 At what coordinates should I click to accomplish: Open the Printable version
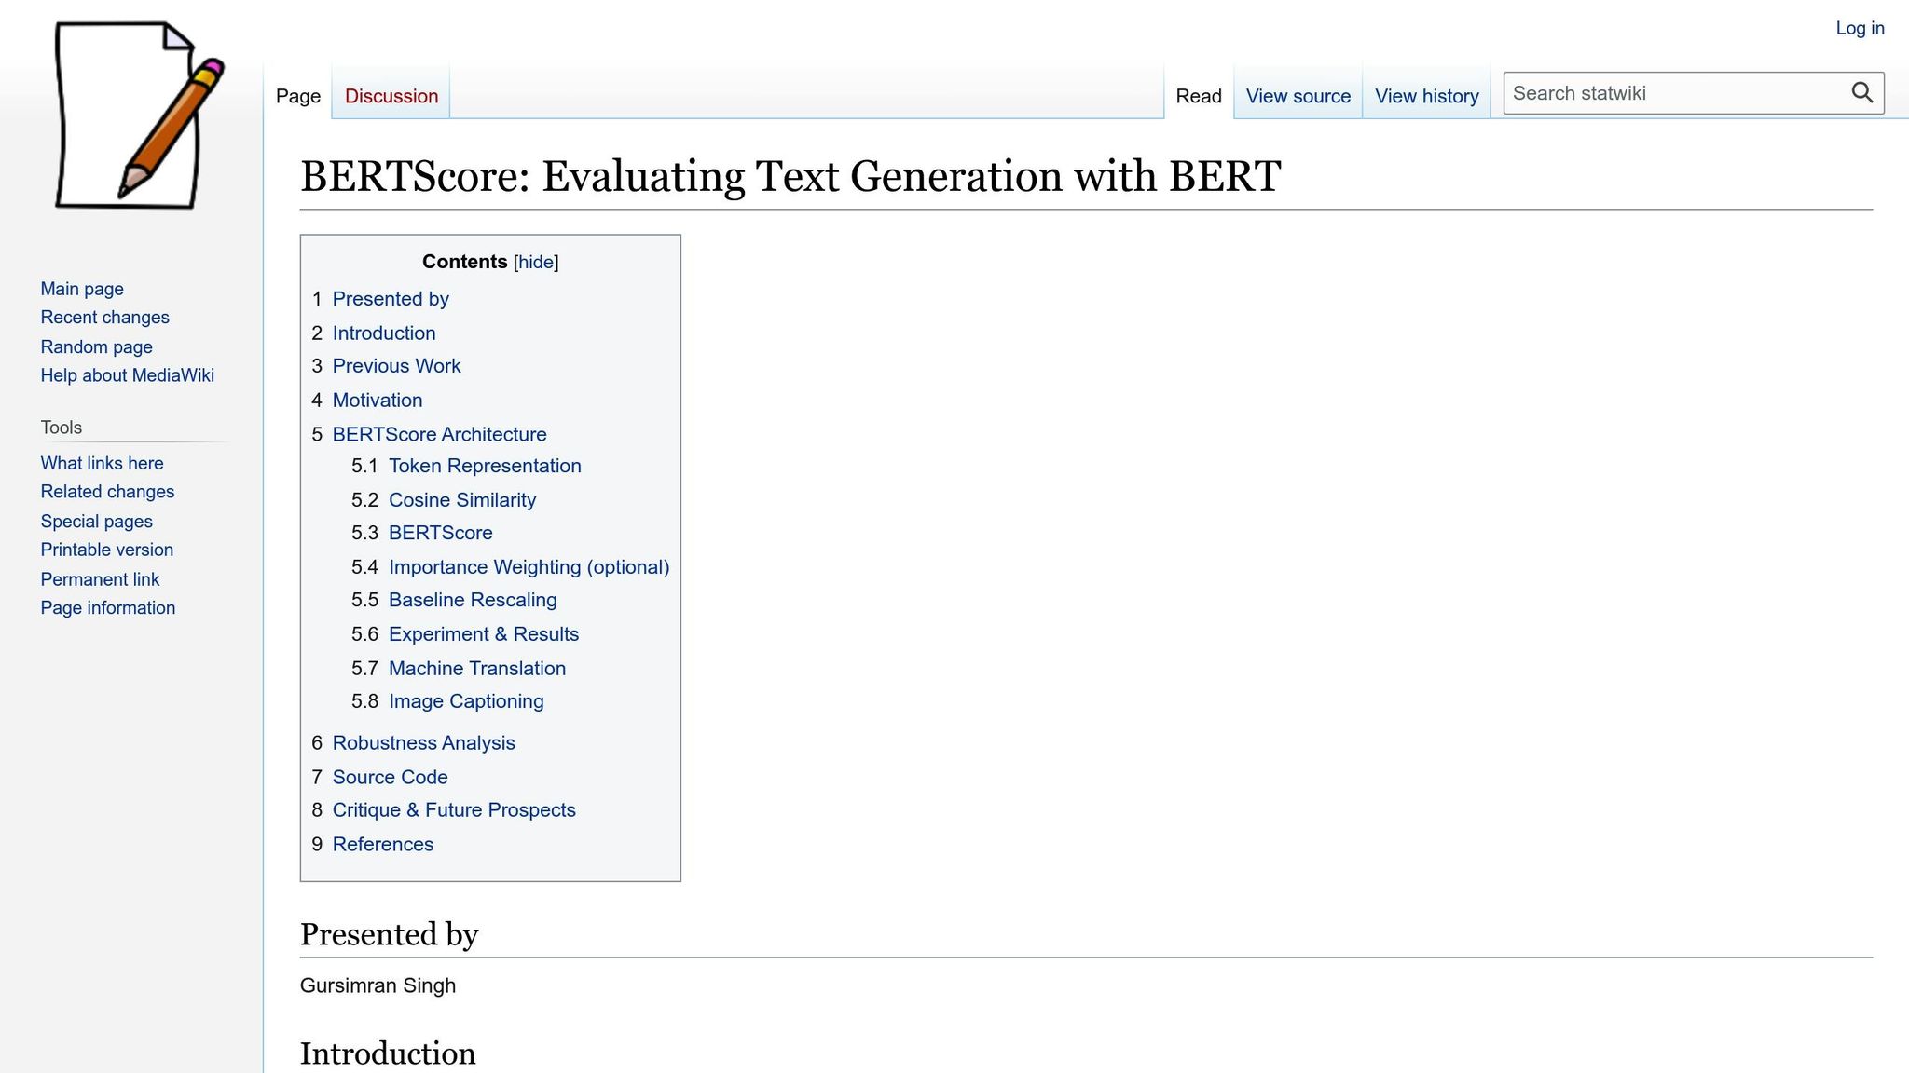tap(106, 550)
